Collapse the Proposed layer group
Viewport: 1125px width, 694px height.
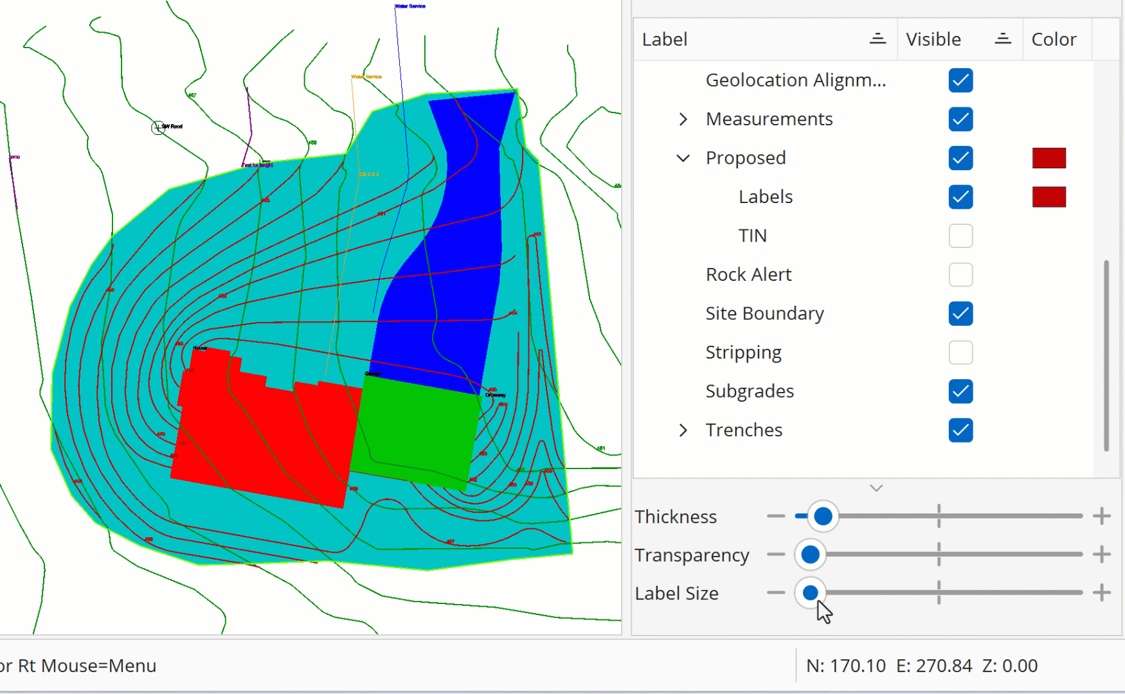[x=683, y=158]
